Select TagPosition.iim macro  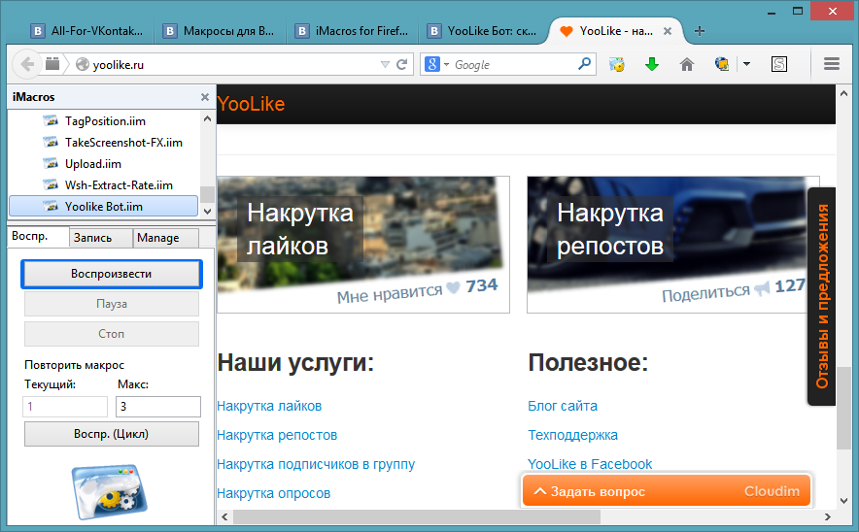pyautogui.click(x=104, y=121)
